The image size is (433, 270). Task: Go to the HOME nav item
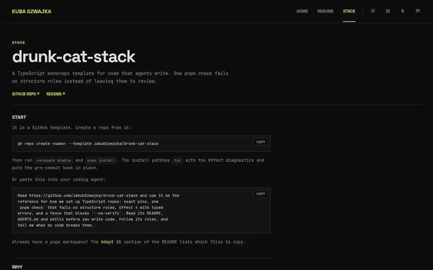(302, 11)
